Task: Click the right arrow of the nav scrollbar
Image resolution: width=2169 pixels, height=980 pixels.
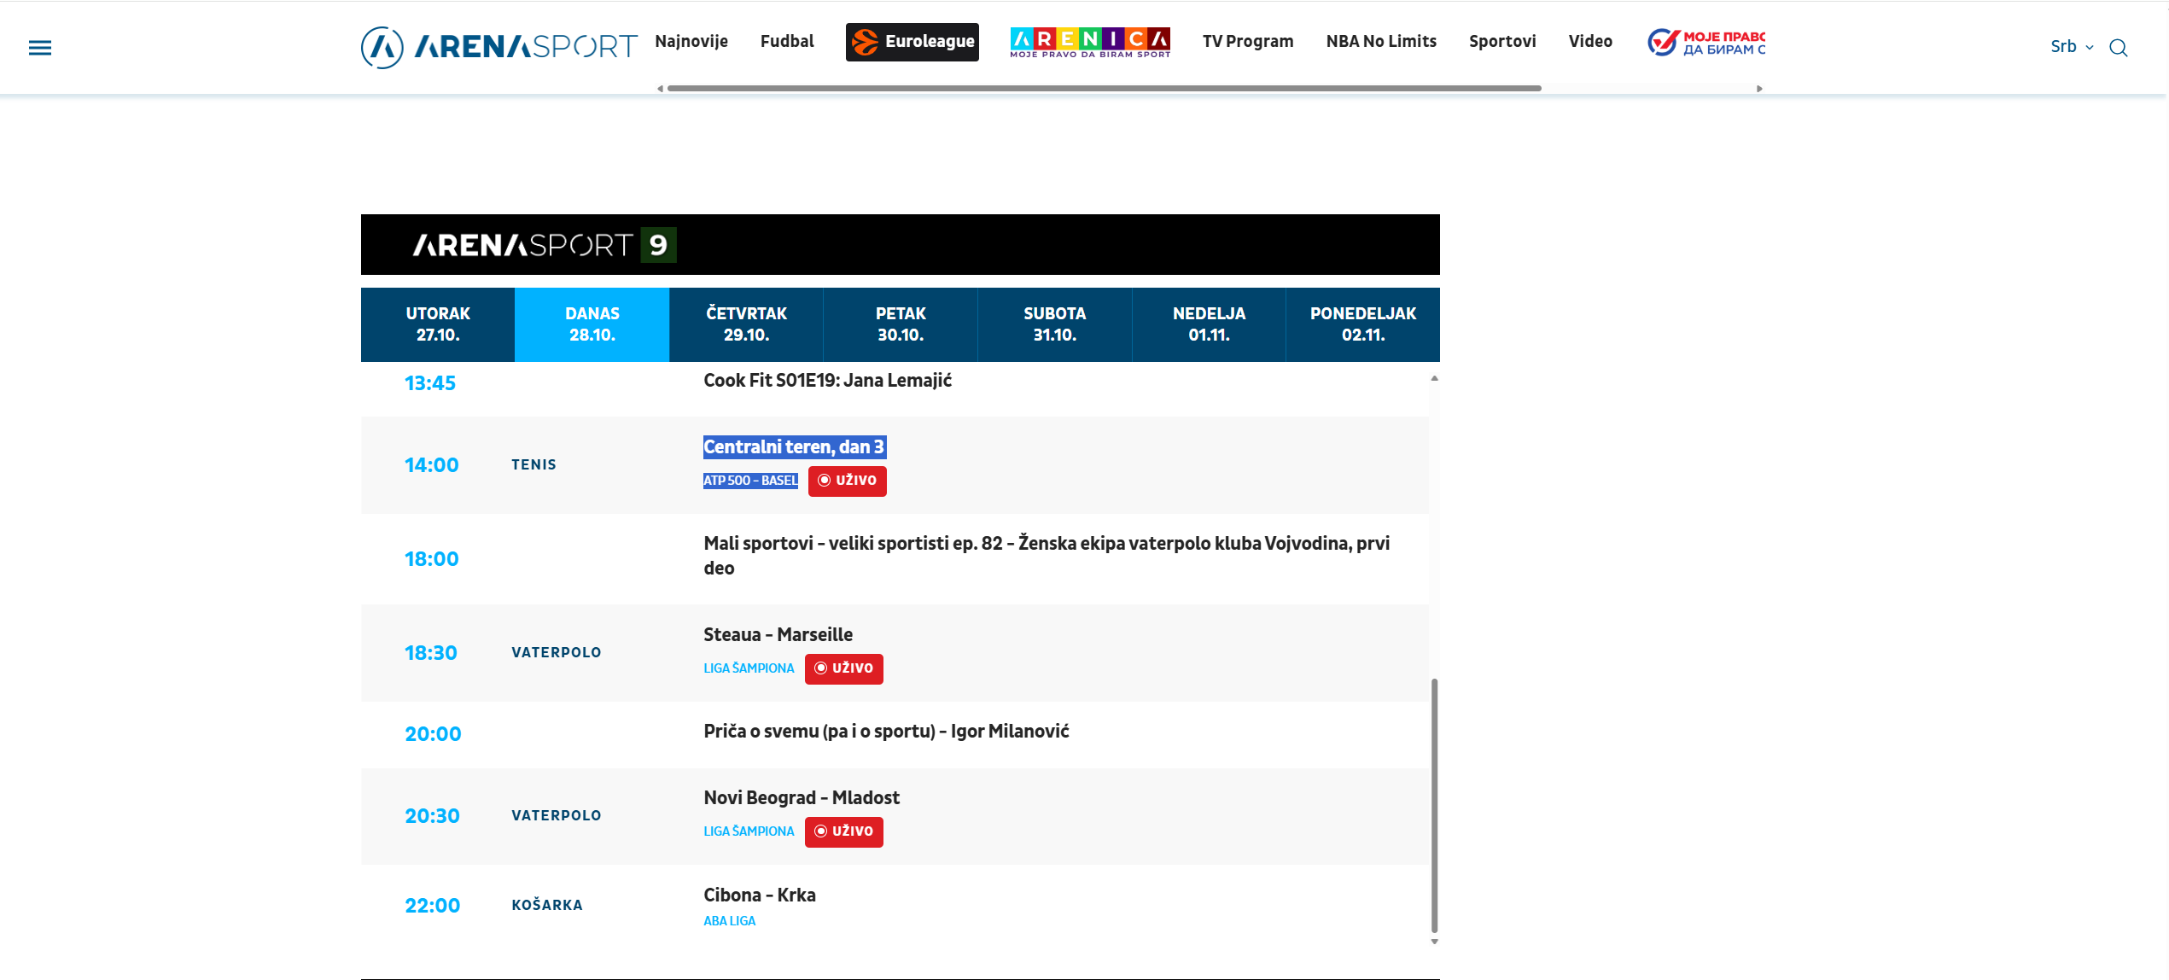Action: click(1759, 89)
